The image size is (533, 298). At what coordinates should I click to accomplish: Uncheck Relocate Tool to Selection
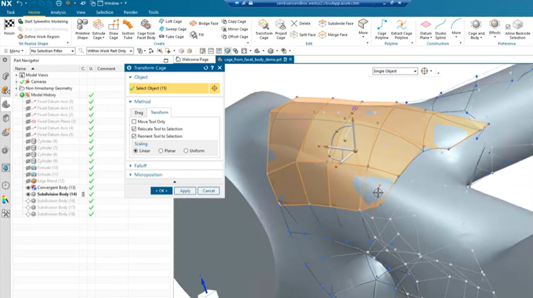click(x=134, y=129)
